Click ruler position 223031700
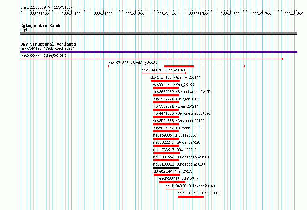Viewport: 307px width, 210px height. (262, 14)
